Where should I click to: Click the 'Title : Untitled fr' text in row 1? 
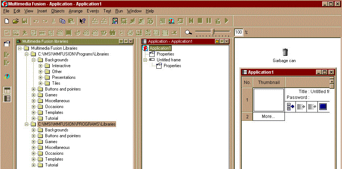point(314,92)
